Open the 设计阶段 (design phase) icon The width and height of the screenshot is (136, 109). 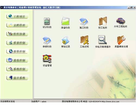click(x=47, y=23)
